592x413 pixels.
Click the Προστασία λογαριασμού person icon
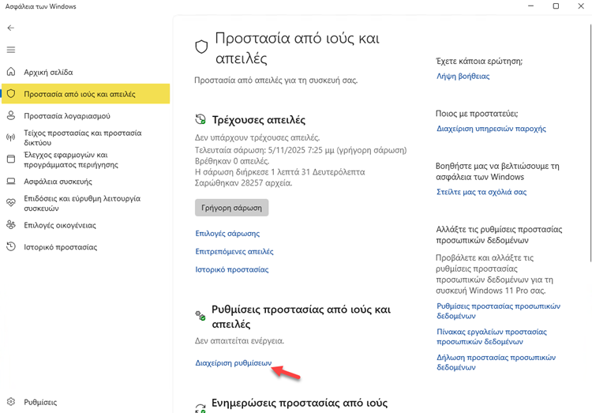pos(11,115)
